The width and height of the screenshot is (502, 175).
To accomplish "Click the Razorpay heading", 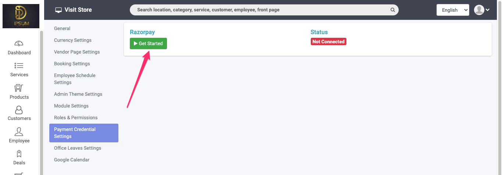I will (x=142, y=32).
